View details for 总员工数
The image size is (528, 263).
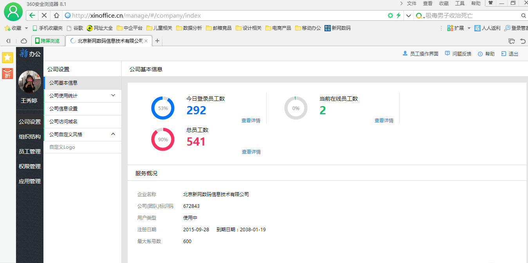251,152
